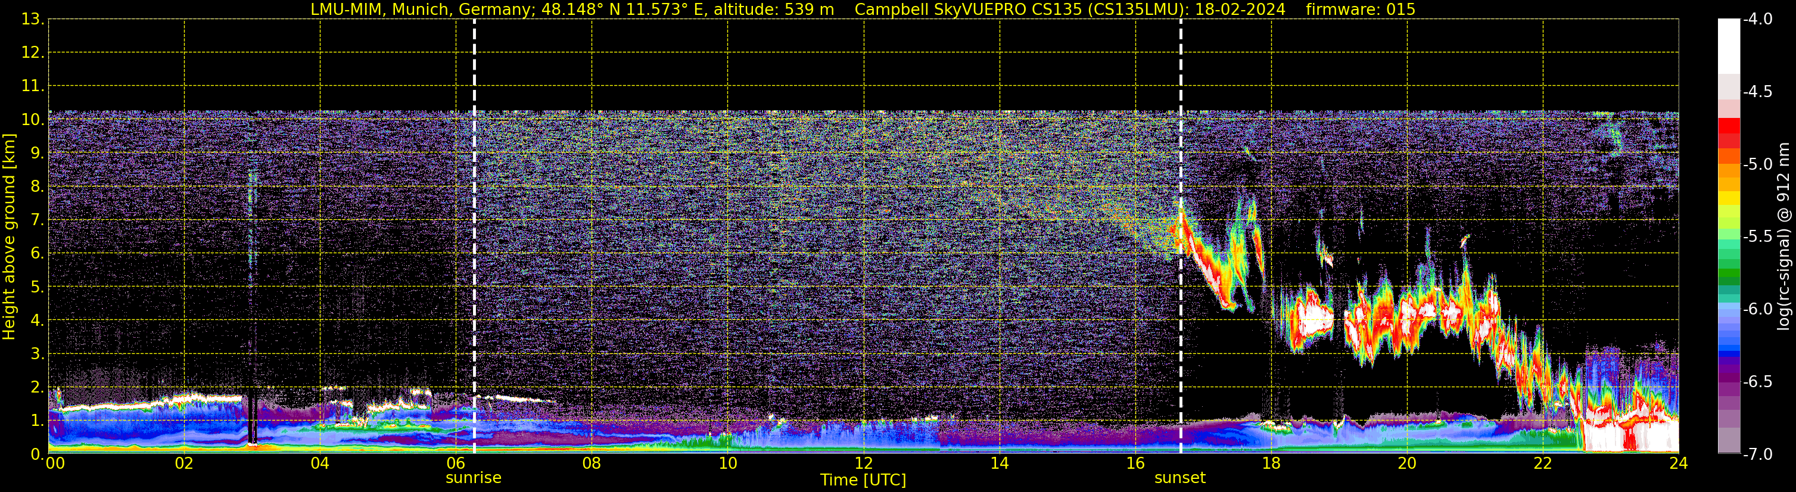
Task: Click the time axis tick '06'
Action: (456, 463)
